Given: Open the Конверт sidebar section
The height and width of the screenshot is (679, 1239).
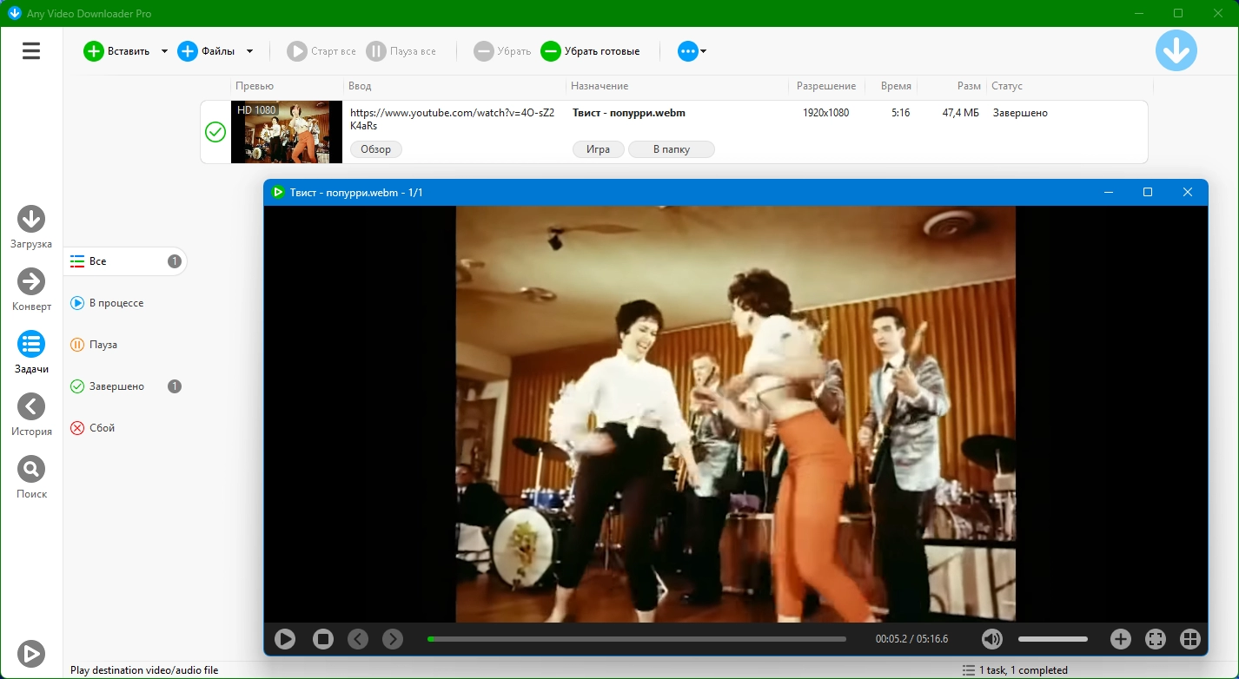Looking at the screenshot, I should coord(31,290).
